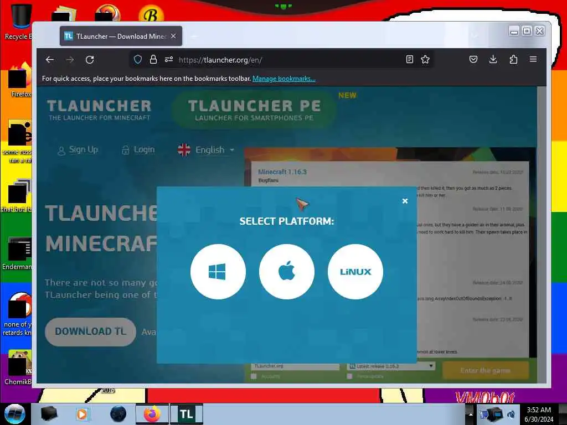Open the dark globe taskbar icon
Viewport: 567px width, 425px height.
[x=118, y=414]
